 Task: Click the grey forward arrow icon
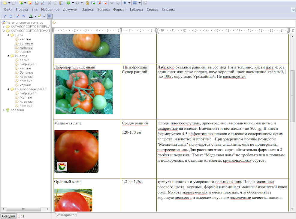(x=77, y=3)
